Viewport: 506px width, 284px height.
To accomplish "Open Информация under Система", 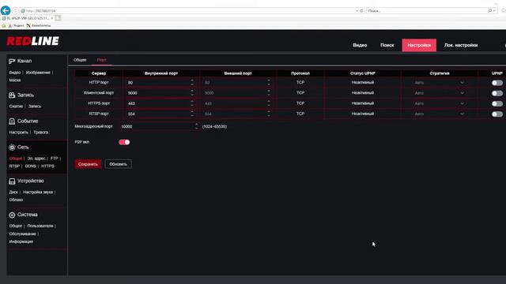I will coord(21,241).
